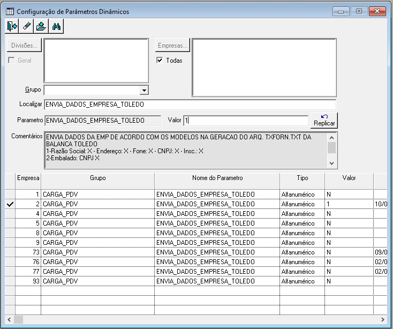Click Valor cell '1' in Empresa 2 row
The width and height of the screenshot is (393, 329).
(349, 204)
